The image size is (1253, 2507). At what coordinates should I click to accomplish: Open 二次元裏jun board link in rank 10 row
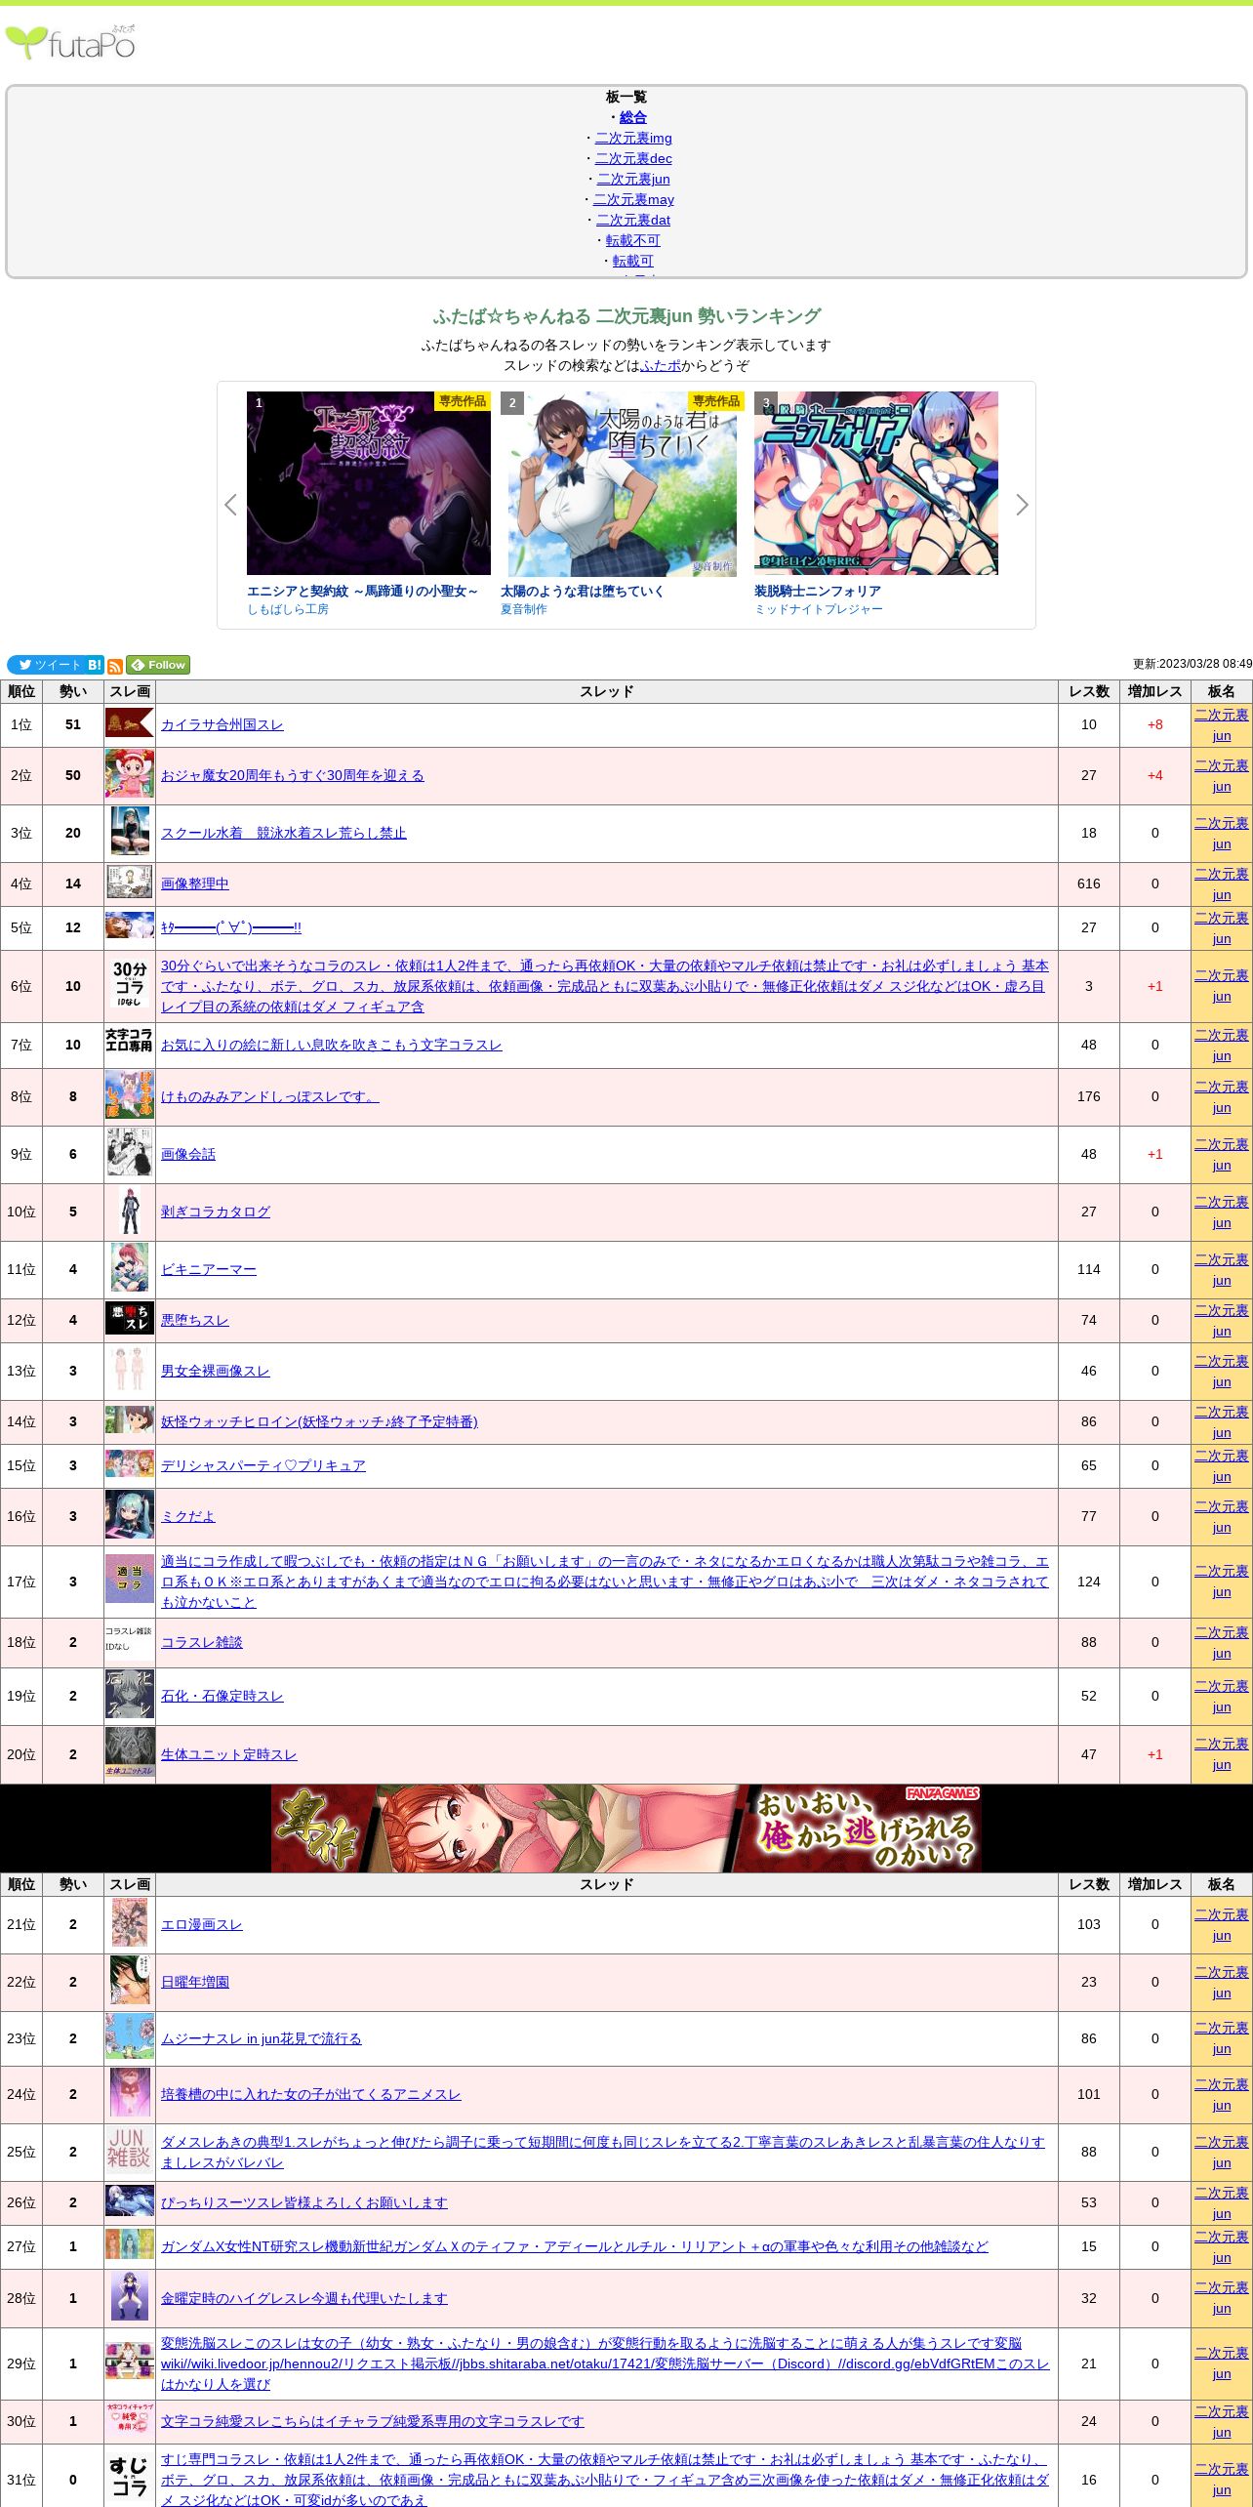[1222, 1212]
